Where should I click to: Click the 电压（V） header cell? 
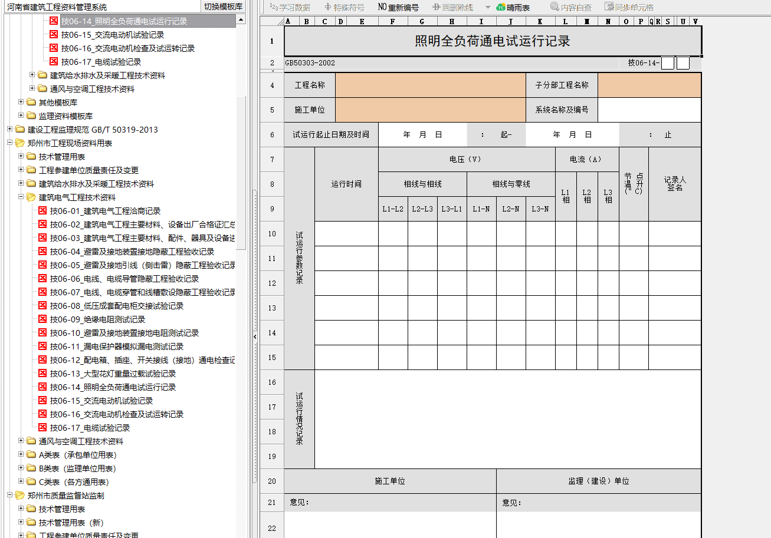(466, 160)
